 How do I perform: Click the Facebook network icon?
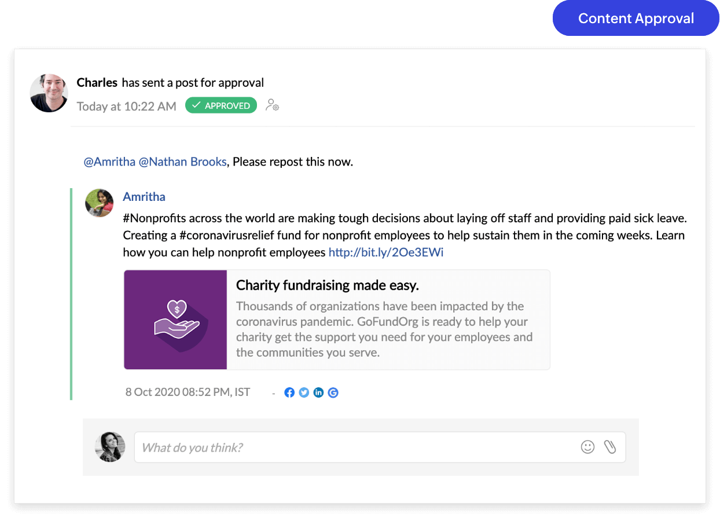pyautogui.click(x=289, y=392)
